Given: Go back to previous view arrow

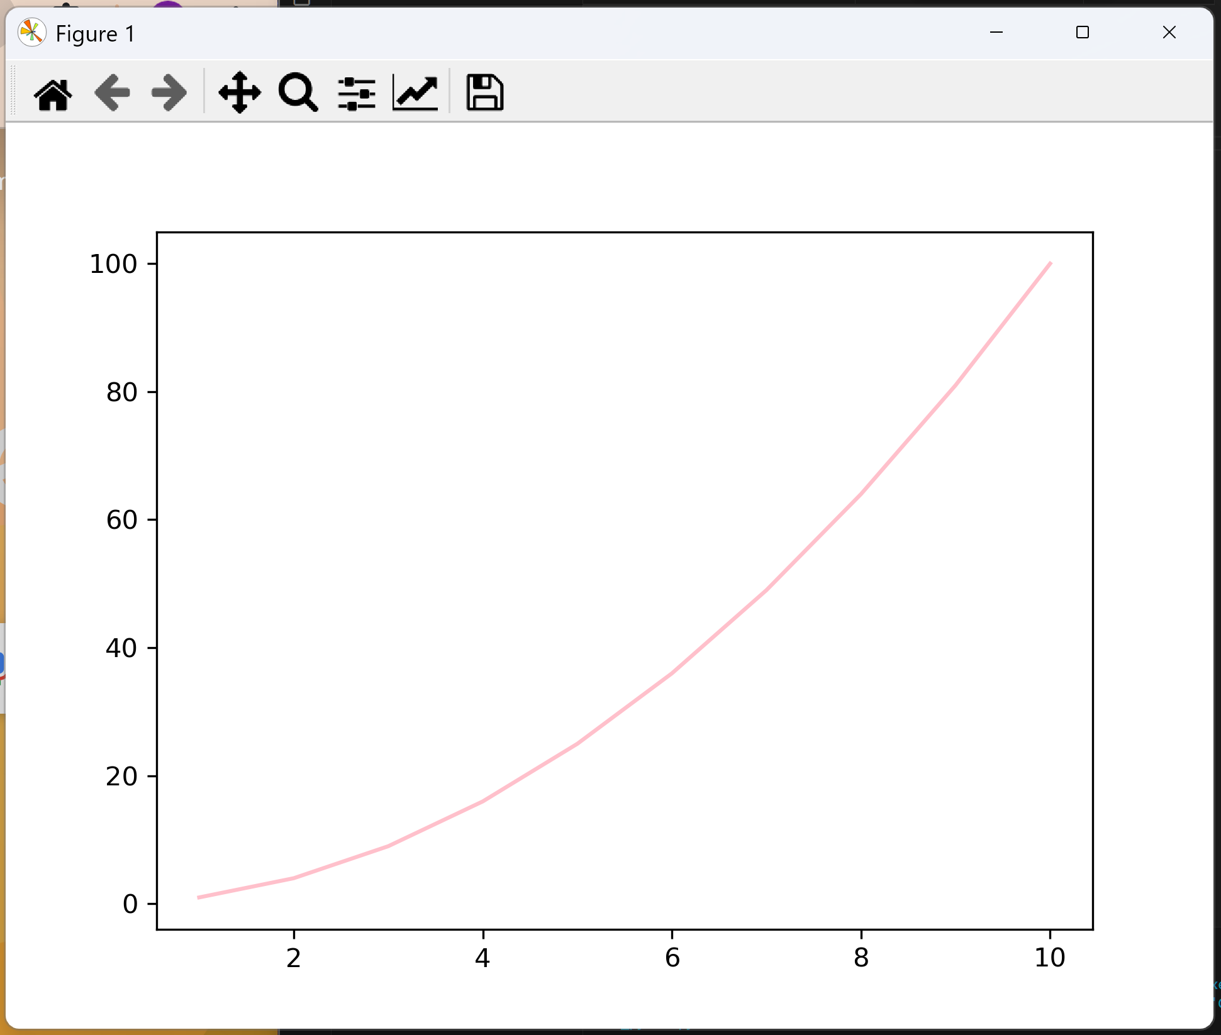Looking at the screenshot, I should (112, 93).
